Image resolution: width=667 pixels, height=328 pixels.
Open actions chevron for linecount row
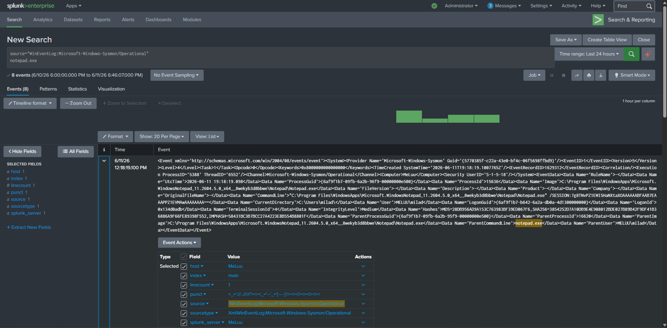point(363,285)
